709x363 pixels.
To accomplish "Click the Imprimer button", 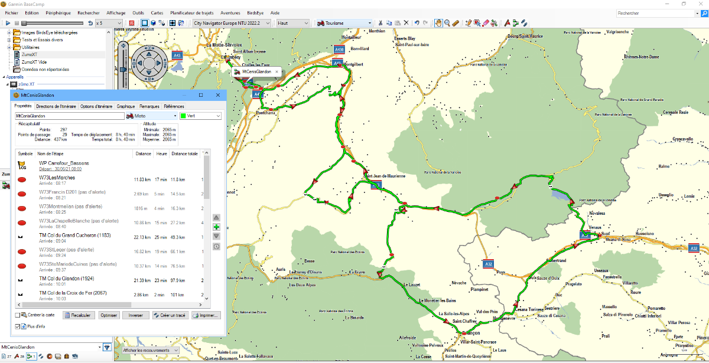I will pos(206,315).
